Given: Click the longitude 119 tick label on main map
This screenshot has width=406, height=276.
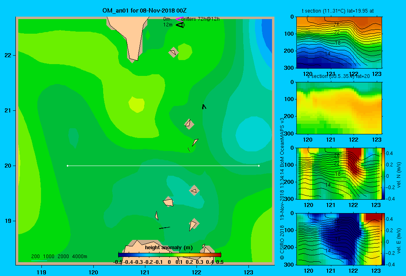Looking at the screenshot, I should pos(41,272).
